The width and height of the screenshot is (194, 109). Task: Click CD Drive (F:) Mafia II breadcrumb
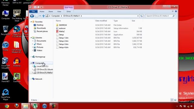[x=72, y=16]
